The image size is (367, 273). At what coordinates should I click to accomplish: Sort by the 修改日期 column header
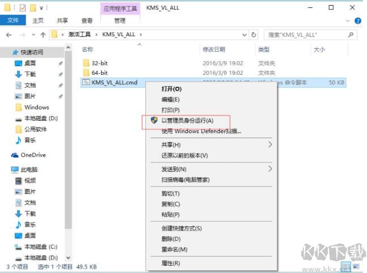coord(214,49)
